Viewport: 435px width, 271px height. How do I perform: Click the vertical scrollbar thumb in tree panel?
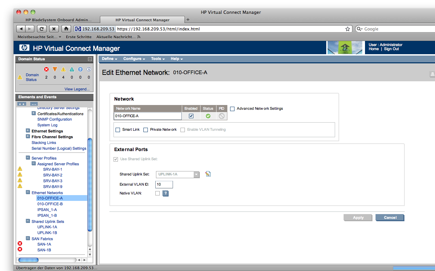[x=90, y=185]
